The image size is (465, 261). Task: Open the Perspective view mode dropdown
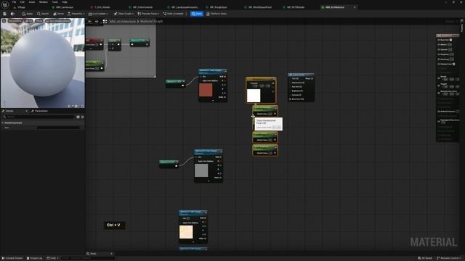[15, 21]
